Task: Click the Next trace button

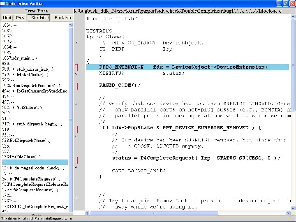Action: [7, 18]
